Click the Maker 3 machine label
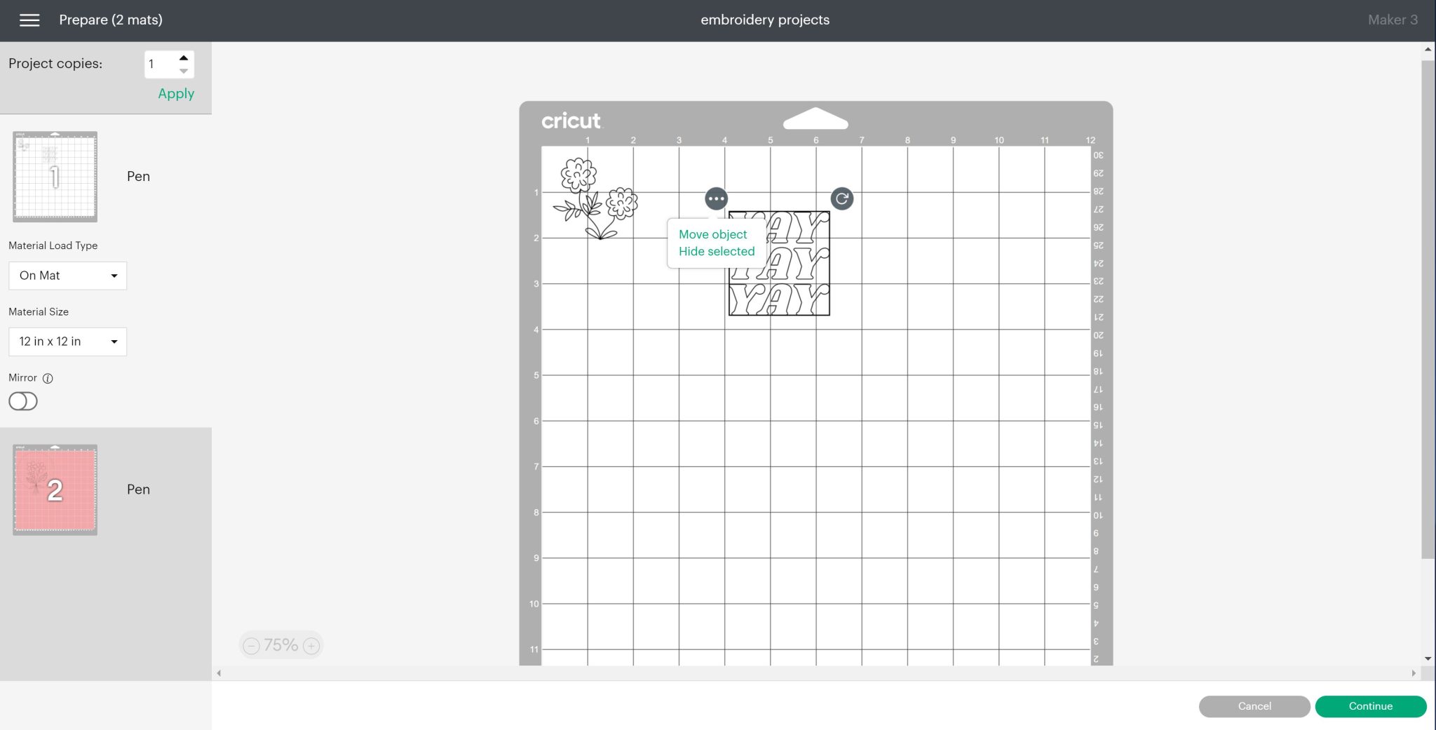Image resolution: width=1436 pixels, height=730 pixels. point(1393,20)
